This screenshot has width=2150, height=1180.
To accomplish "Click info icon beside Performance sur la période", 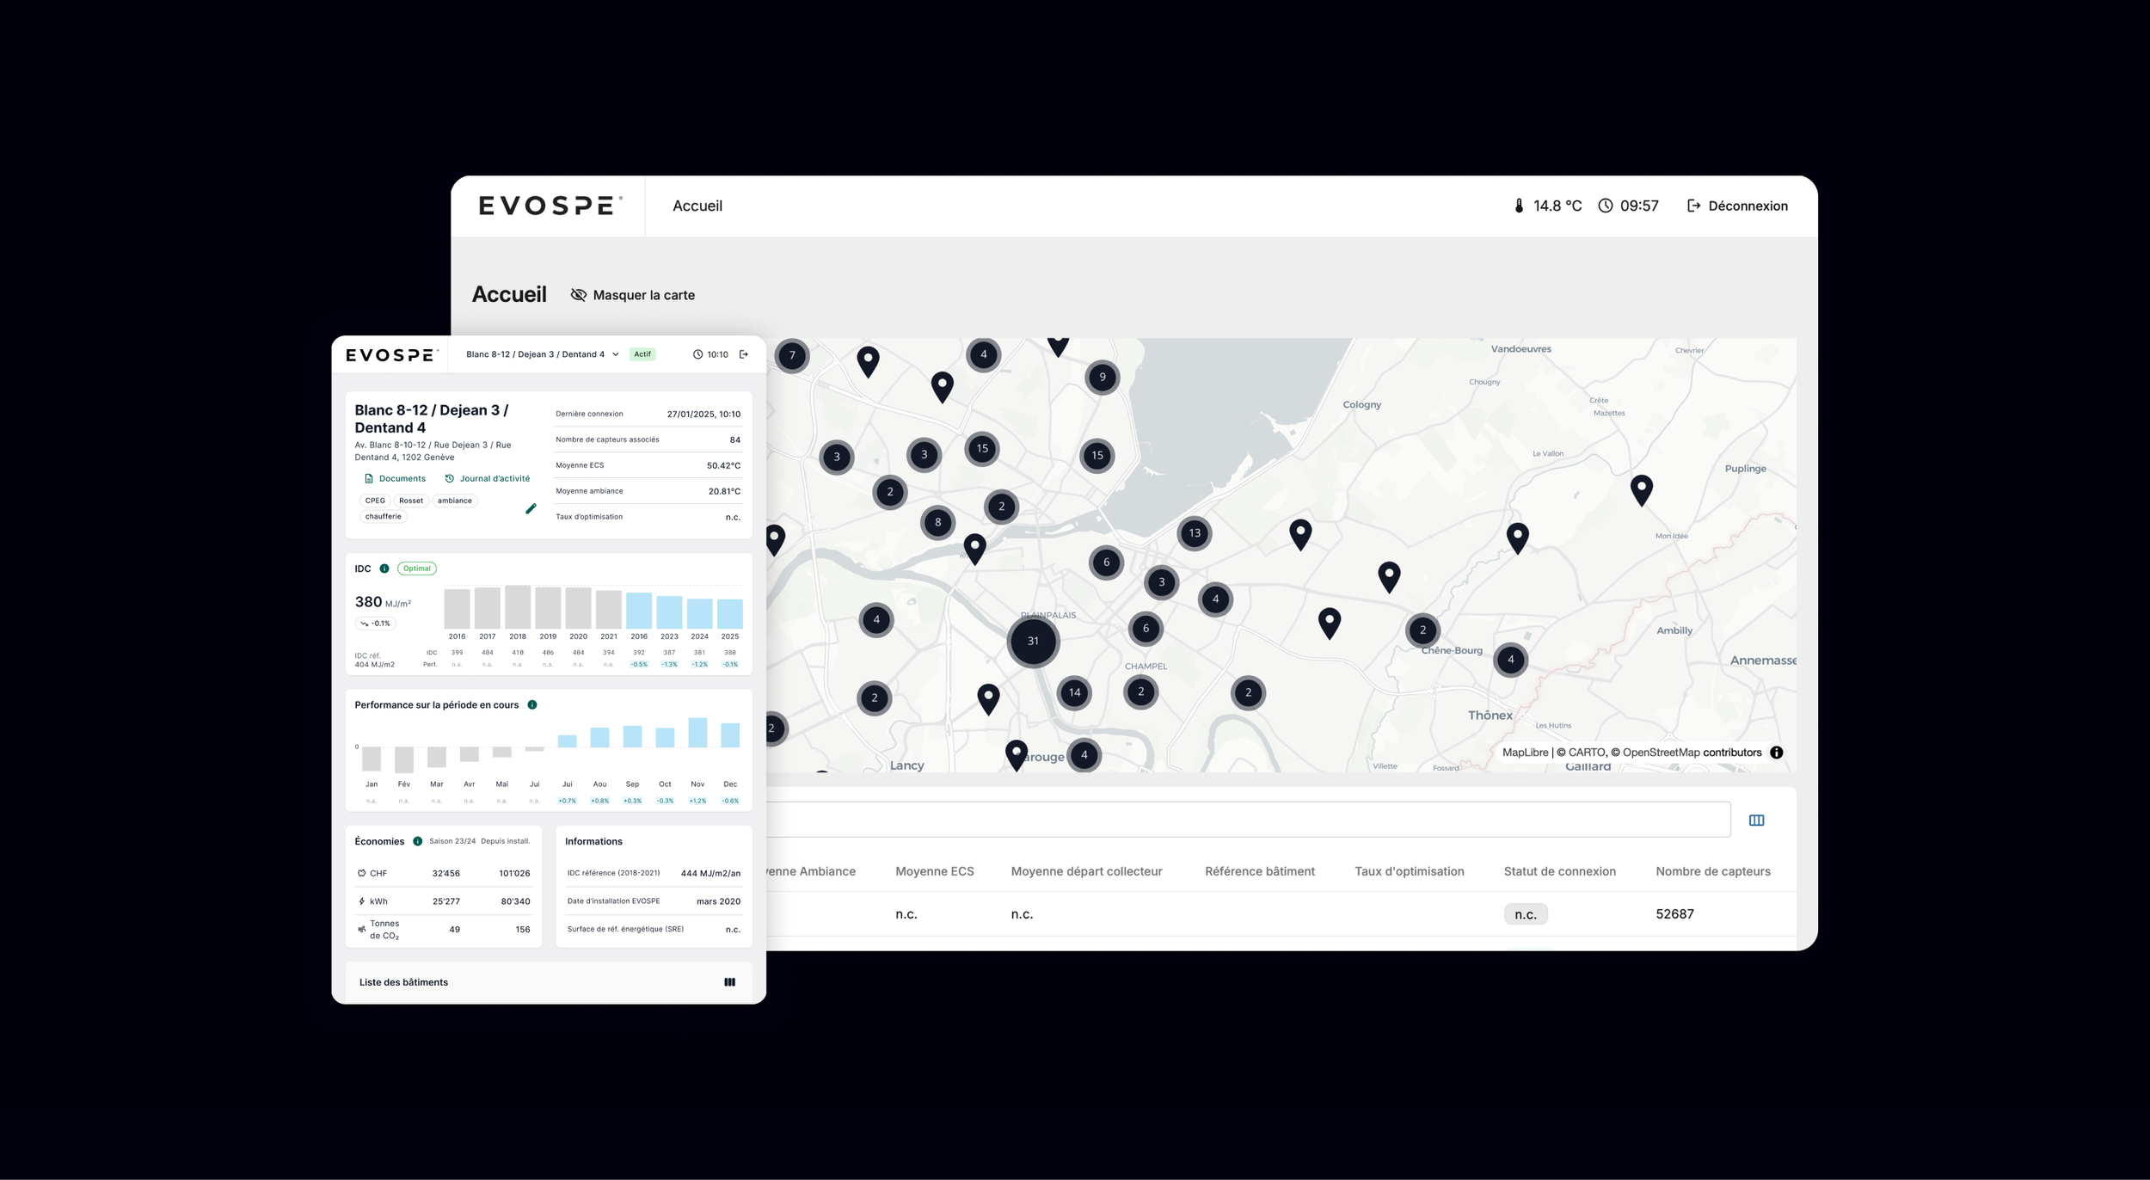I will pyautogui.click(x=532, y=704).
